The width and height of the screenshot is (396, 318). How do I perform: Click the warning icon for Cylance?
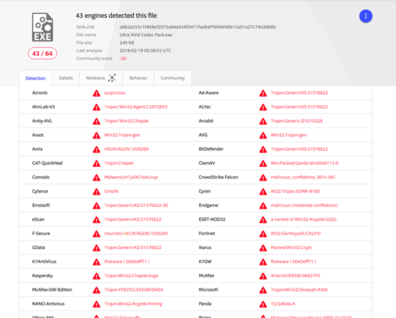(97, 191)
